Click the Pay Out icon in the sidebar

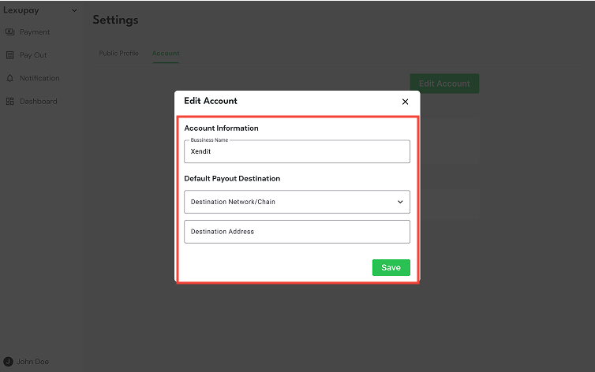(x=10, y=55)
